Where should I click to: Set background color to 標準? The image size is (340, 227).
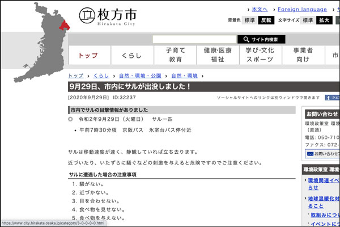[249, 20]
